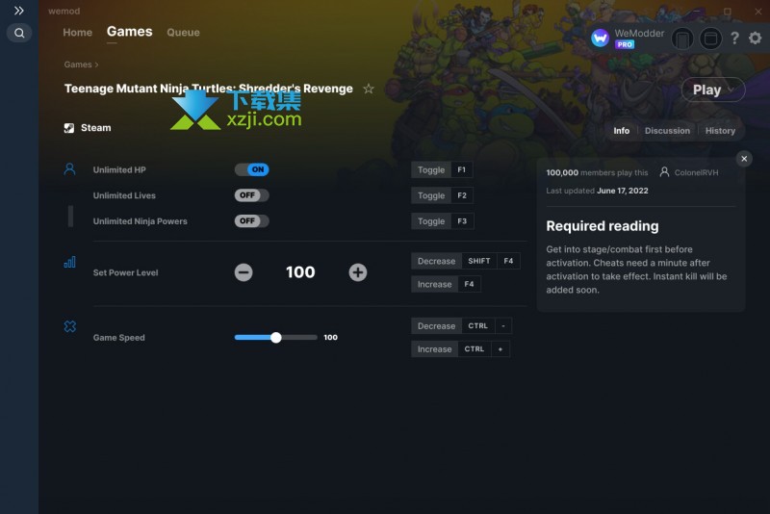770x514 pixels.
Task: Switch to the Info tab
Action: (621, 131)
